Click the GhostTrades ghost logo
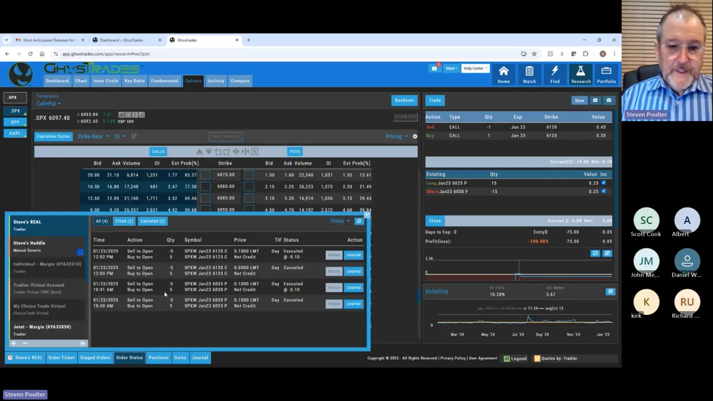 tap(21, 75)
